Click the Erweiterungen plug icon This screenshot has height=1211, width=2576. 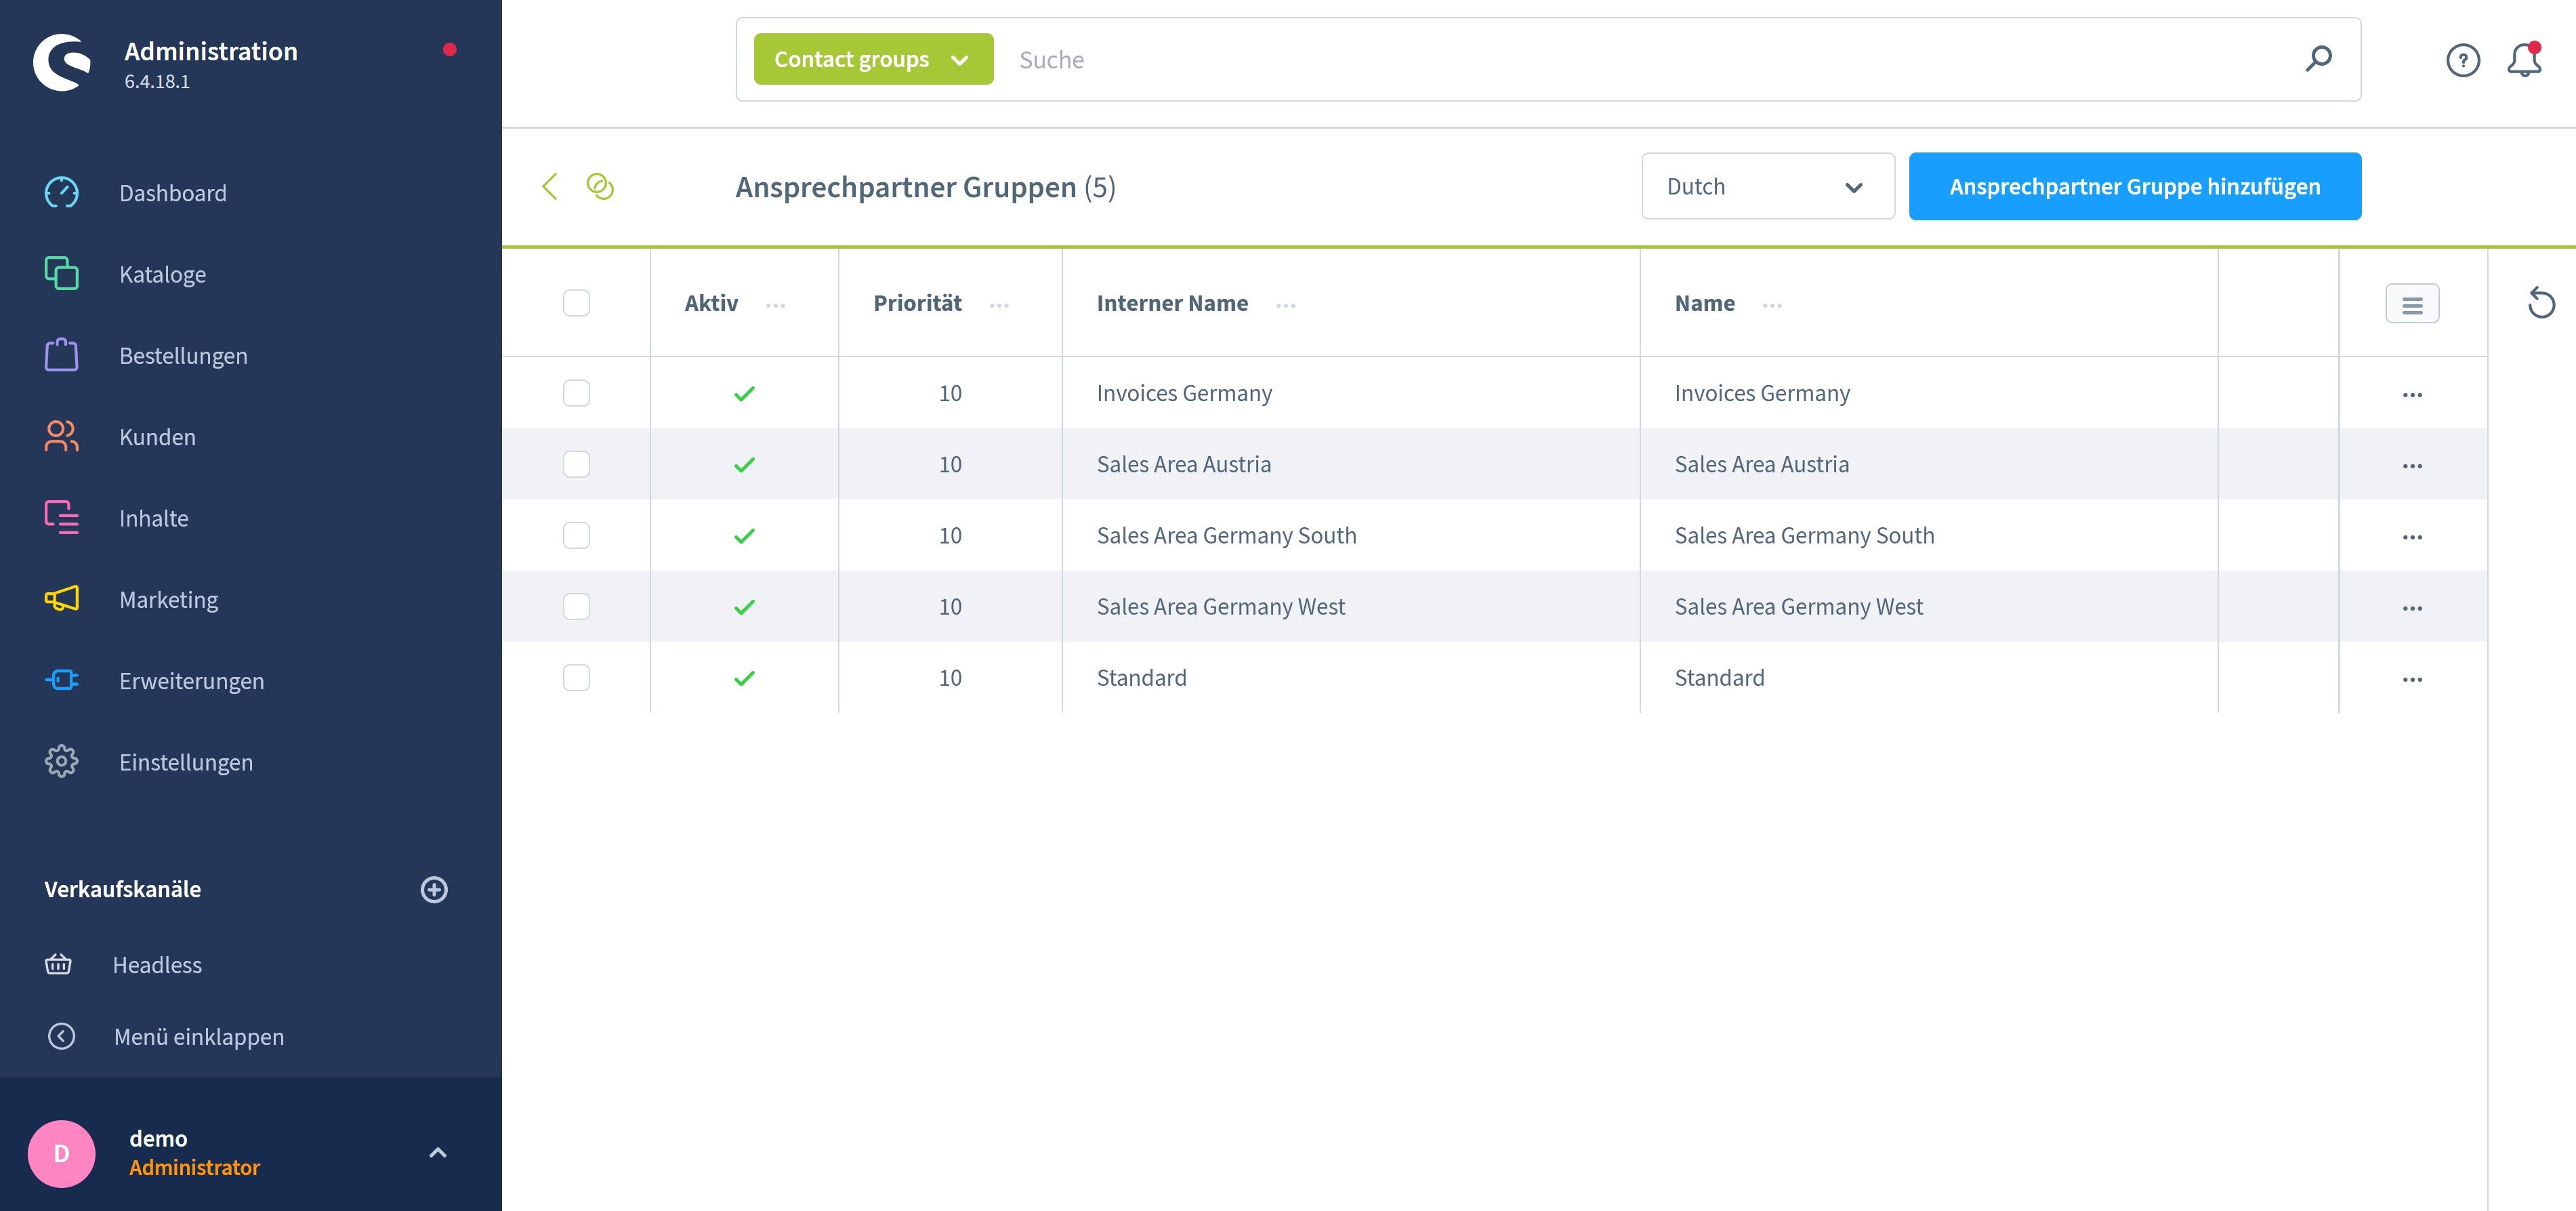pos(62,680)
